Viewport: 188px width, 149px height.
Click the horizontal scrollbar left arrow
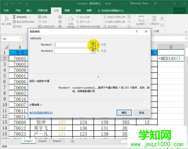pyautogui.click(x=118, y=142)
